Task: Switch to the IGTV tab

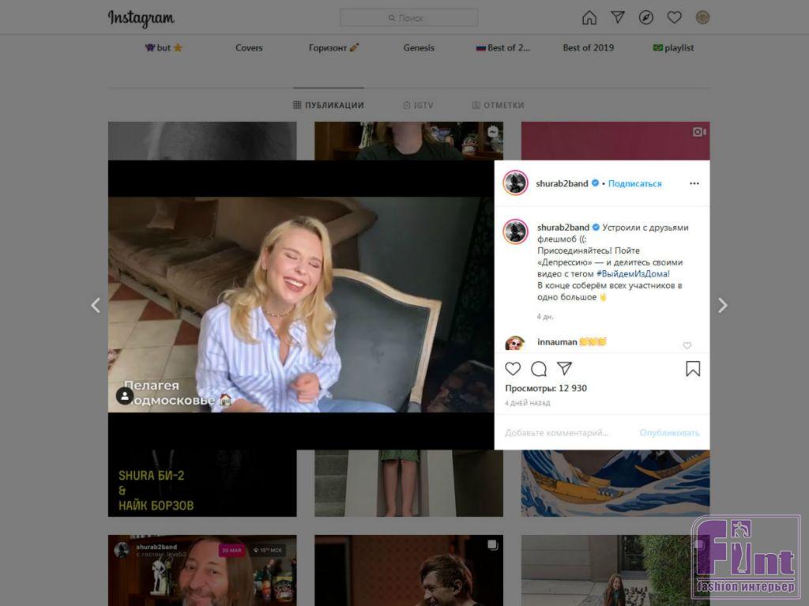Action: 418,105
